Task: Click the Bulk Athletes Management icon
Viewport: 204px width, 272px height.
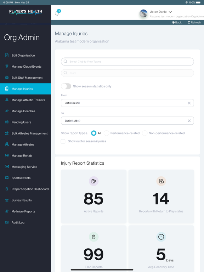Action: point(7,133)
